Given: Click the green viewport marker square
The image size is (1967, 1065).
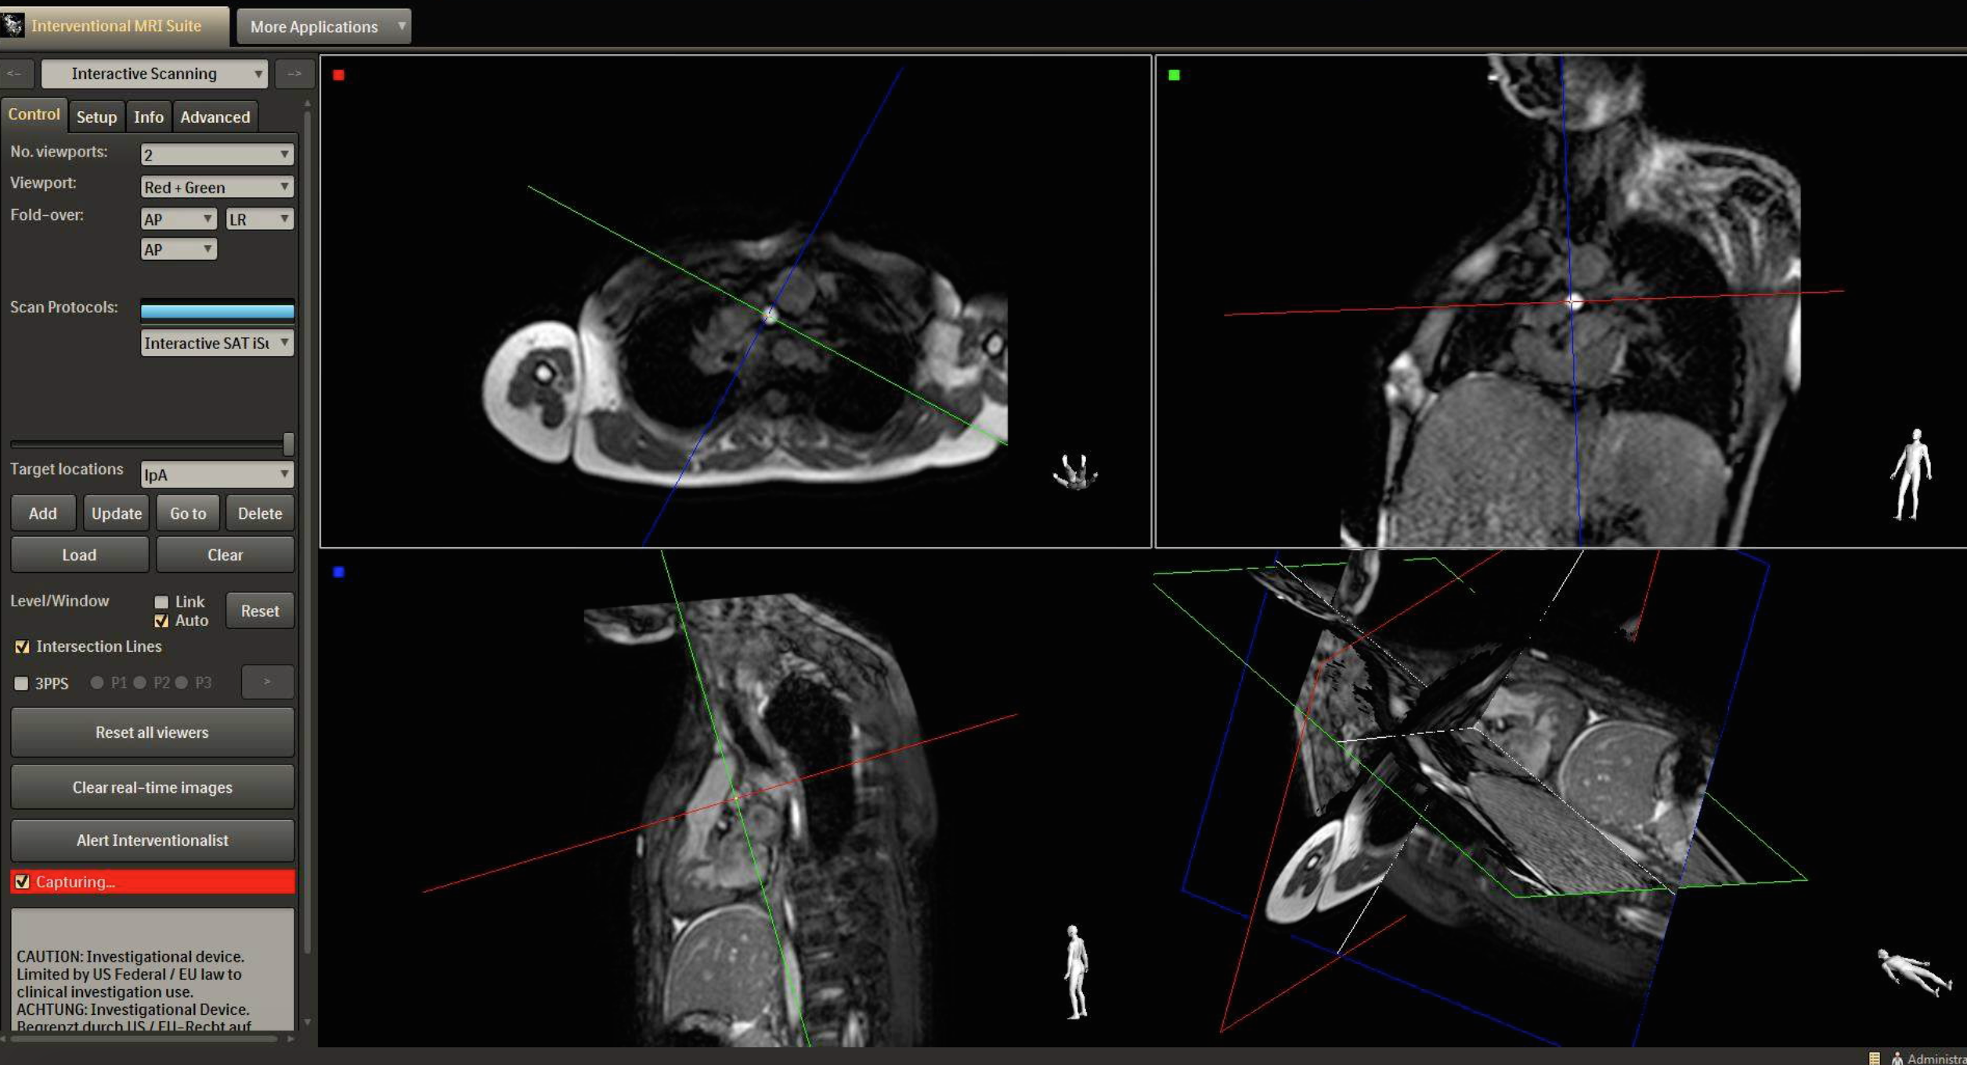Looking at the screenshot, I should [1174, 75].
